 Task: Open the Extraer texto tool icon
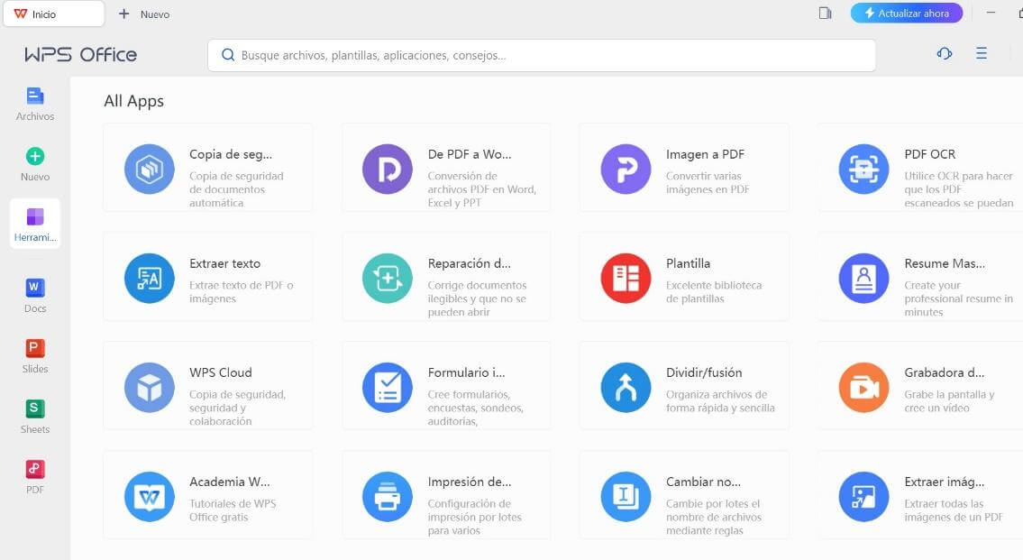tap(150, 279)
